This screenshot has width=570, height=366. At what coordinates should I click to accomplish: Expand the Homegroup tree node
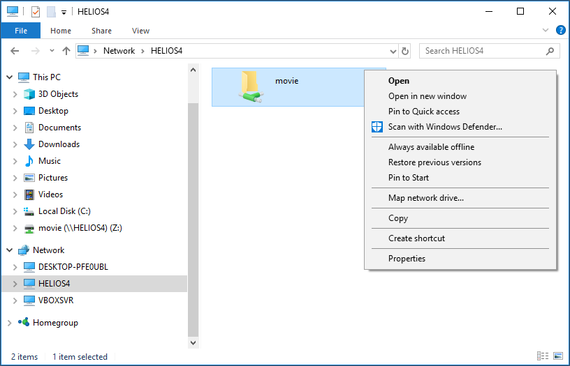pos(10,323)
